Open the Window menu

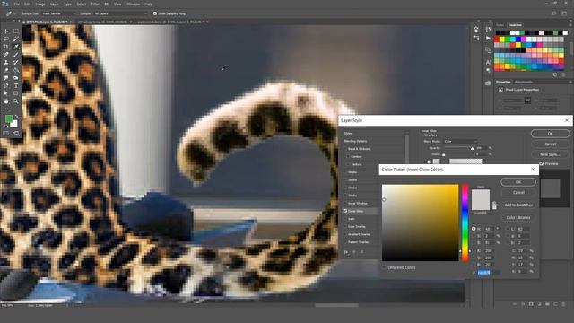133,4
